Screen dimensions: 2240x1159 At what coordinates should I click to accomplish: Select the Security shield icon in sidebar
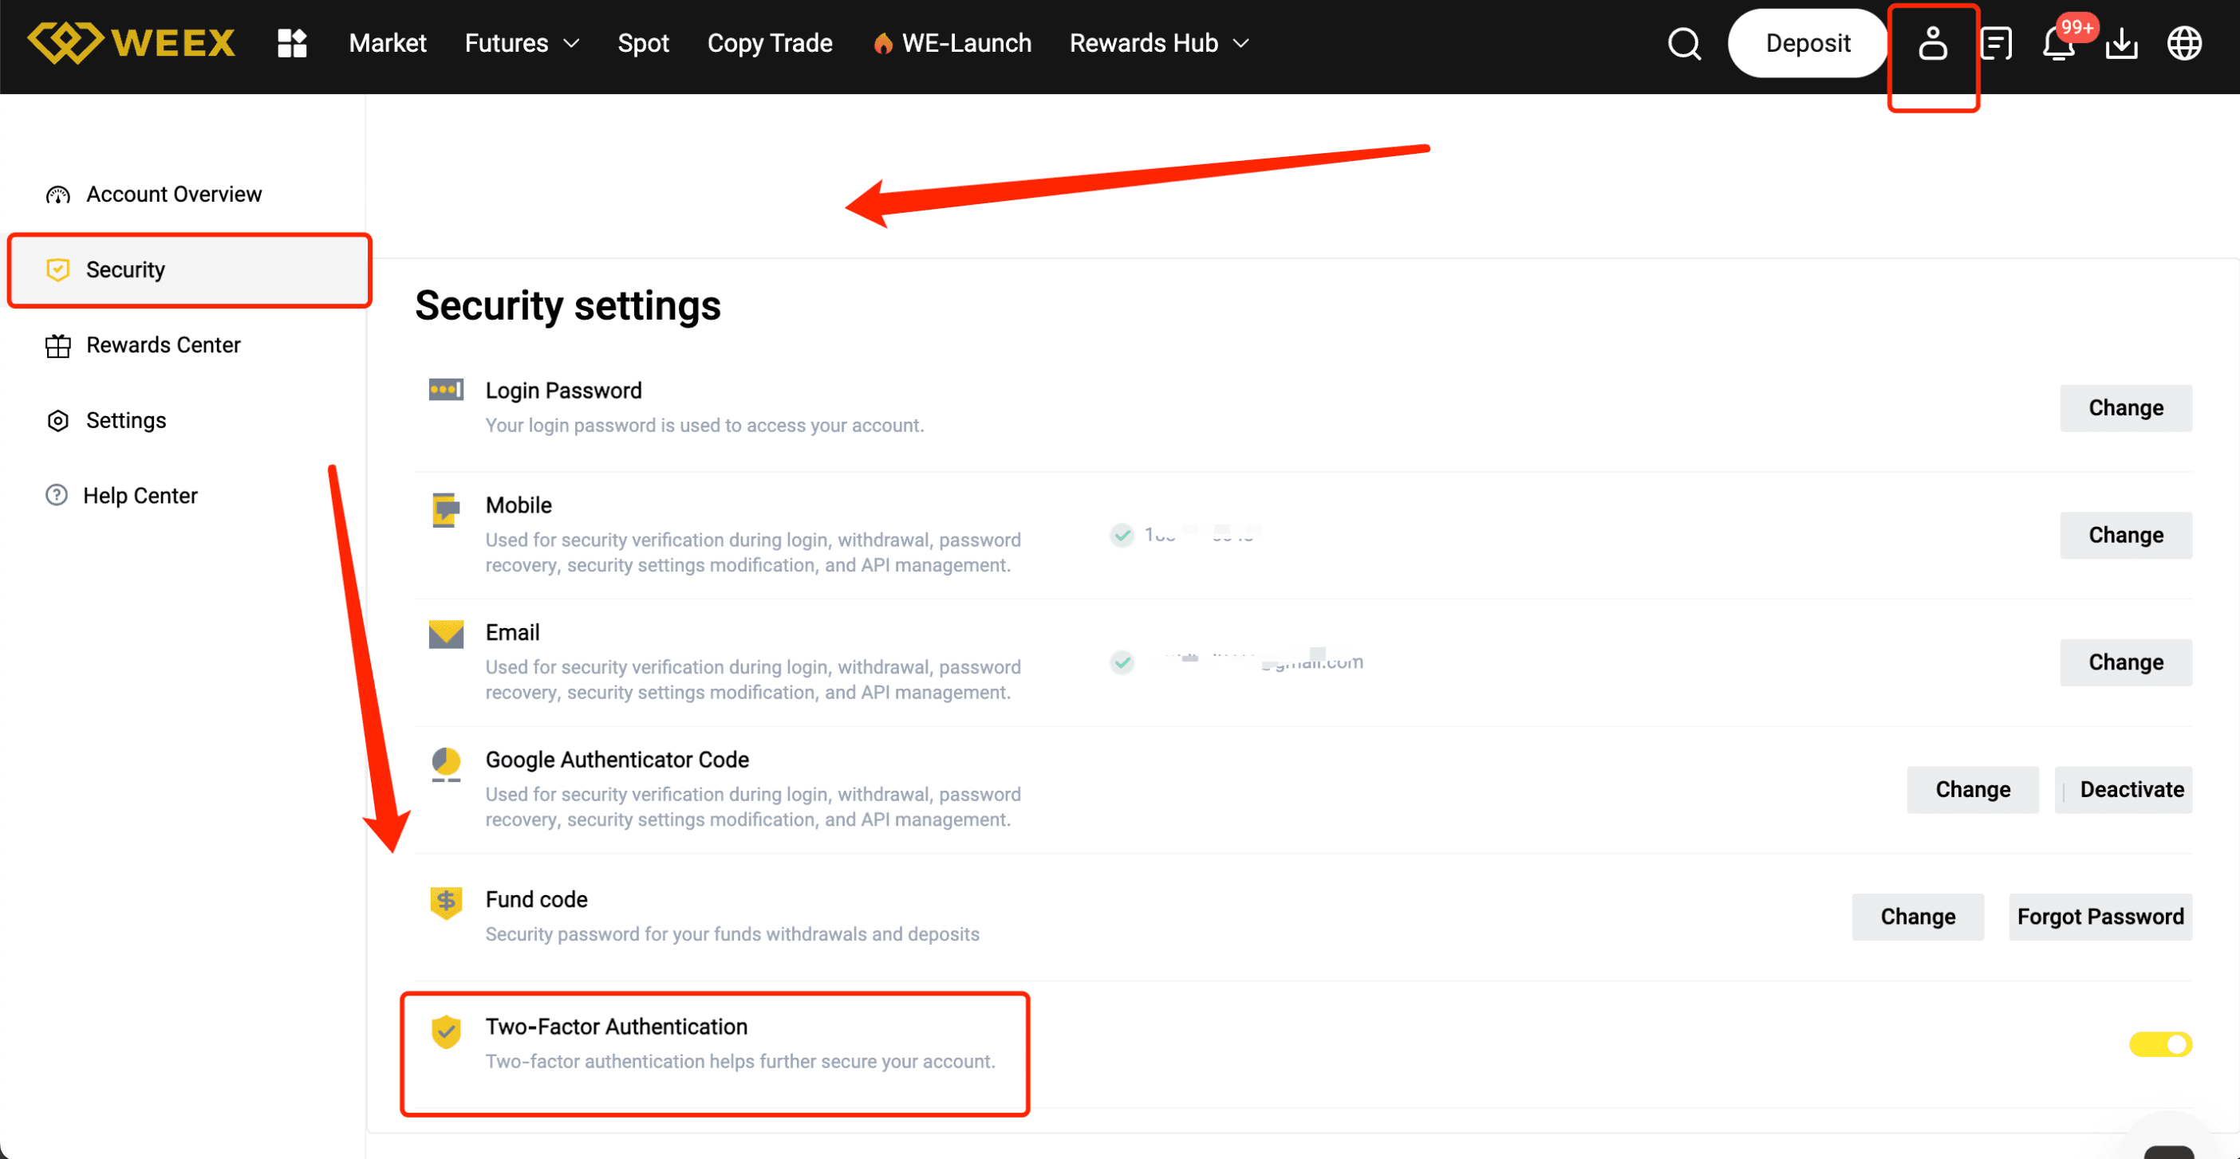tap(57, 269)
